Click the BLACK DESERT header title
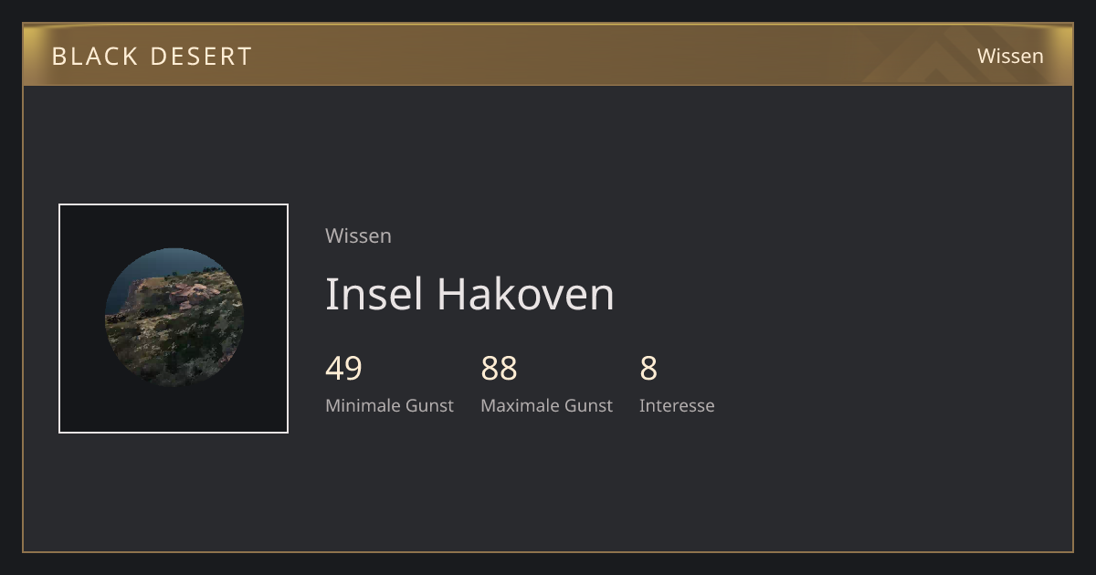Screen dimensions: 1096x575 pos(152,57)
